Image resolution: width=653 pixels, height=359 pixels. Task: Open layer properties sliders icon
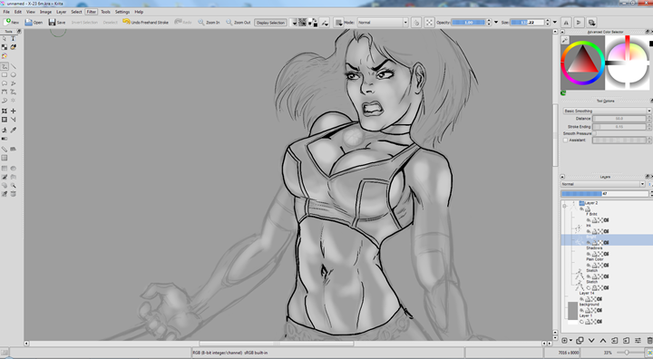click(638, 341)
